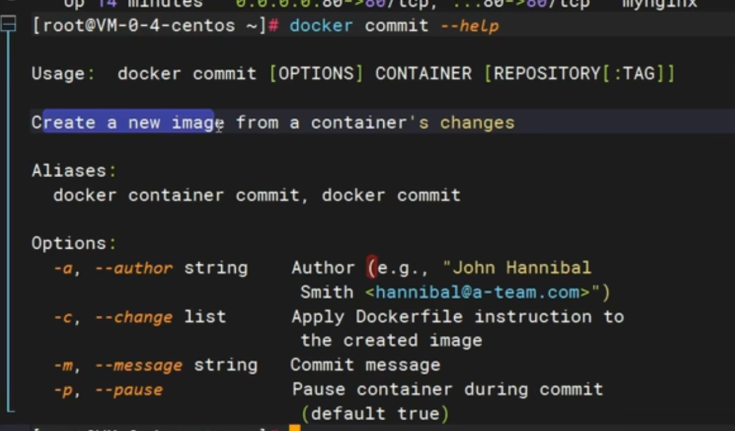Click the word 'CONTAINER' in the usage line
Screen dimensions: 735x431
click(423, 74)
